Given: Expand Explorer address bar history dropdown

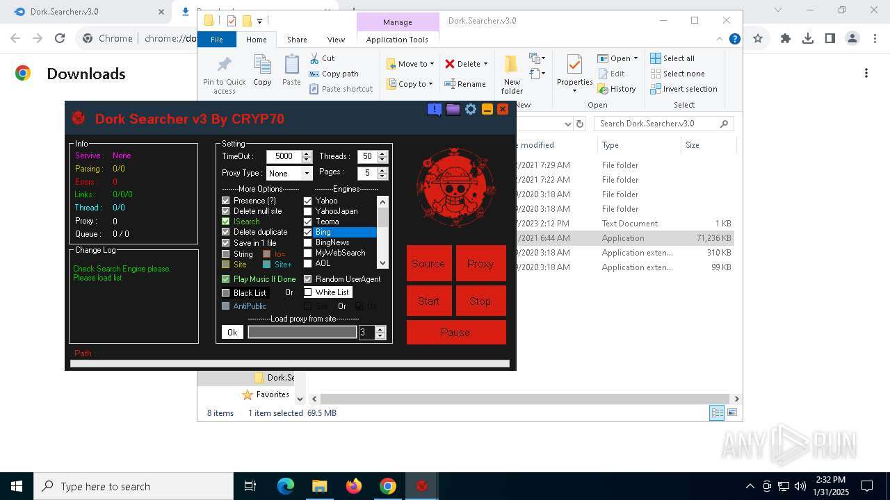Looking at the screenshot, I should [567, 124].
